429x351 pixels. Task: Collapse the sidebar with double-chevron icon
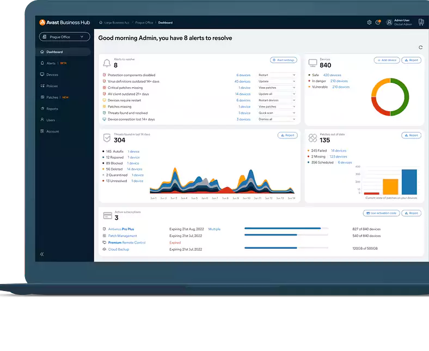(x=42, y=254)
